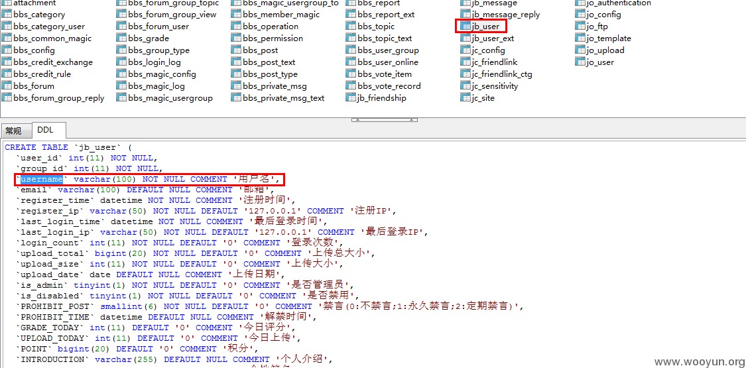Click table icon beside bbs_grade
Screen dimensions: 746x368
(x=121, y=38)
